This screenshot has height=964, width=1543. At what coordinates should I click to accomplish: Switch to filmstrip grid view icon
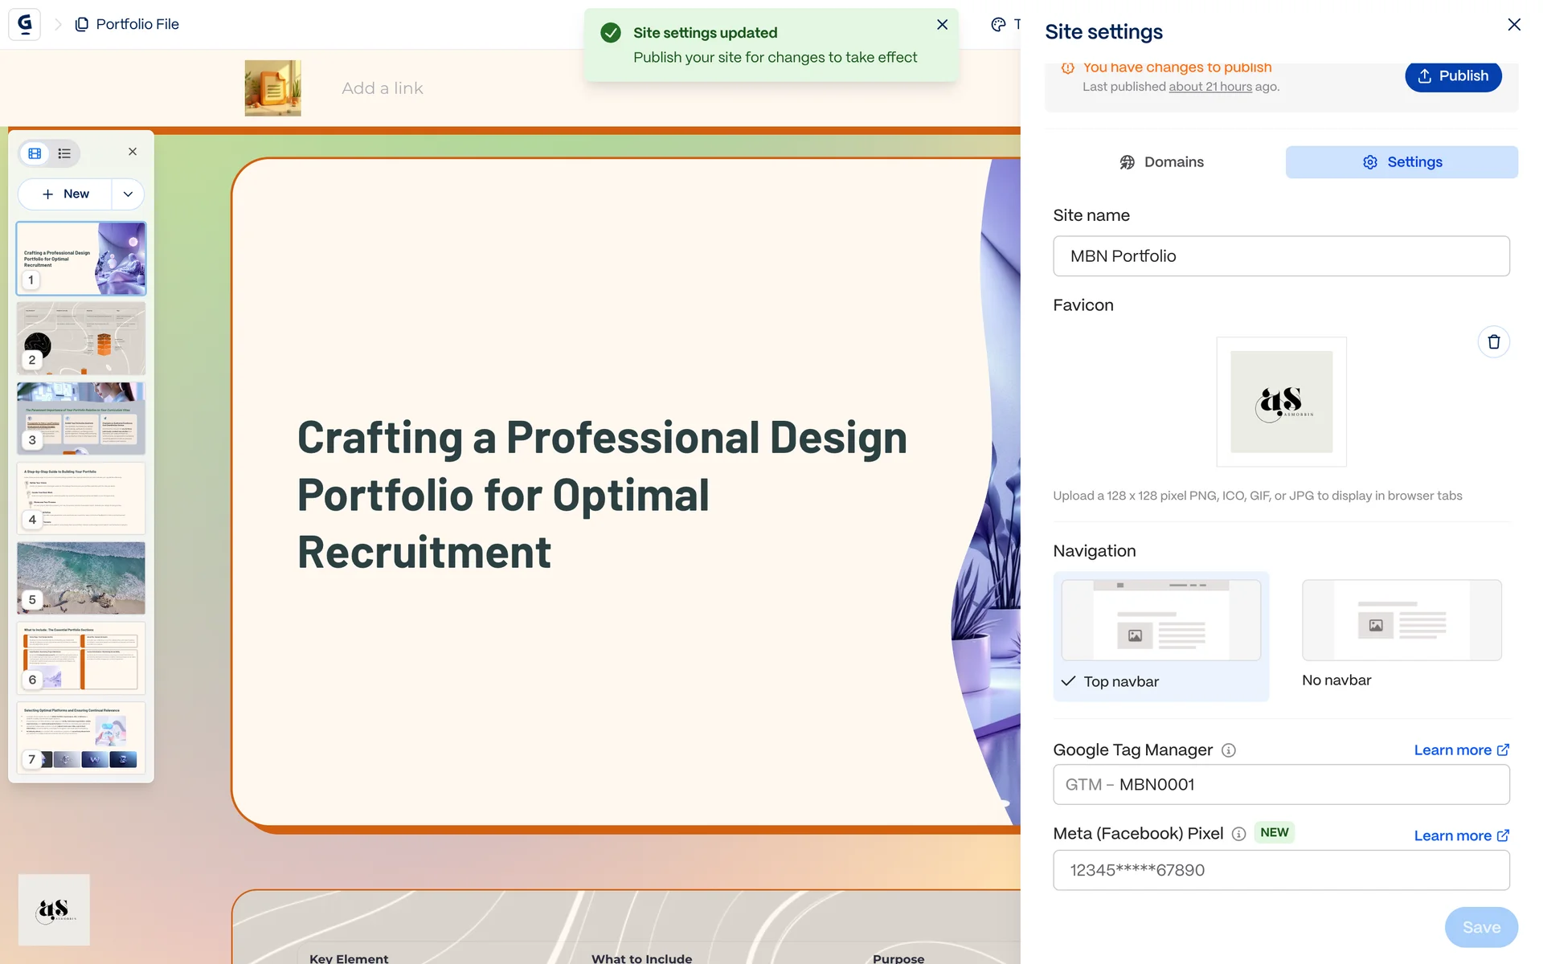click(x=35, y=153)
